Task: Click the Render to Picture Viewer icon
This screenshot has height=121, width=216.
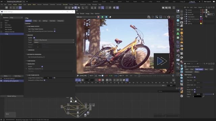Action: point(166,7)
